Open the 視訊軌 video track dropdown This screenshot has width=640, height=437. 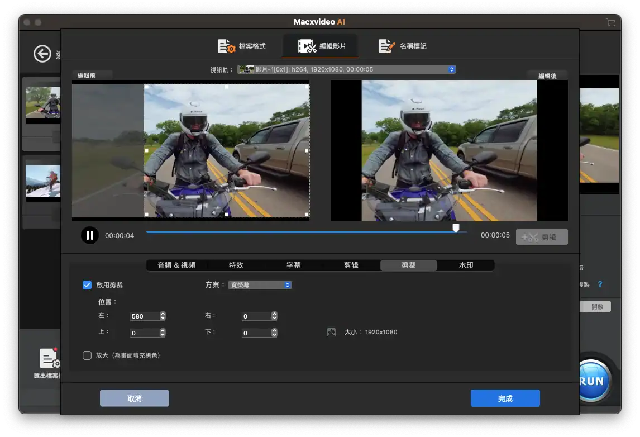point(347,69)
